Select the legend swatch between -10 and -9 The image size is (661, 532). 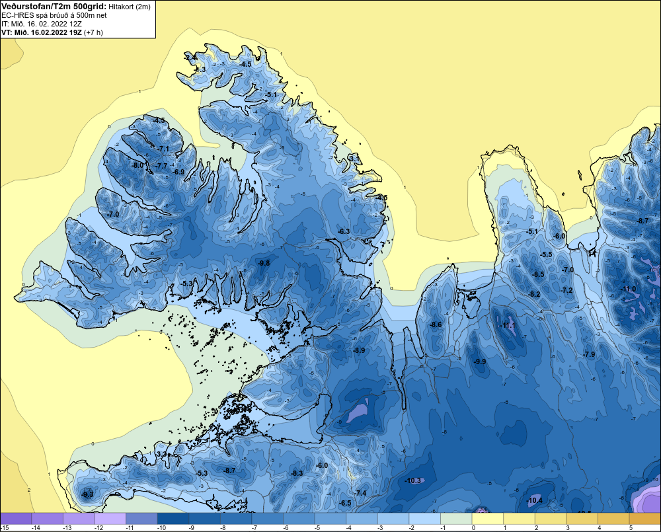pos(173,518)
